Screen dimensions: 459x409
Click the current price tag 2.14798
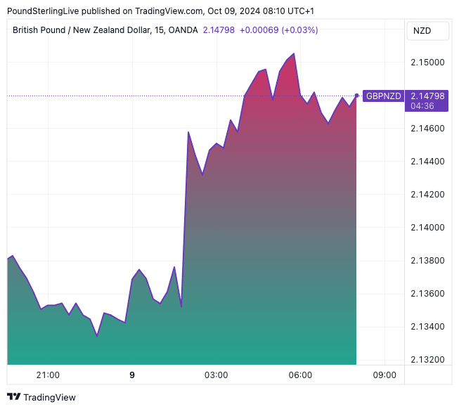[x=427, y=96]
